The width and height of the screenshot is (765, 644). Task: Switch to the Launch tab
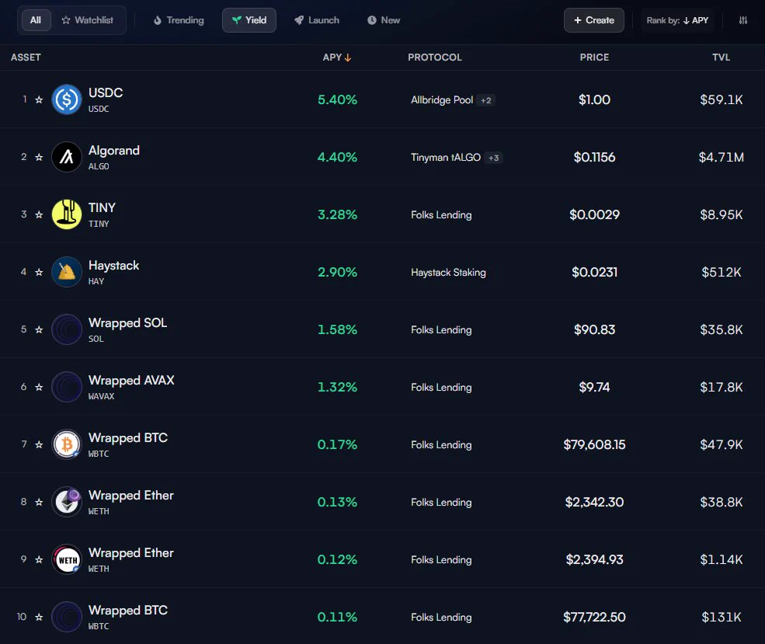pyautogui.click(x=317, y=20)
